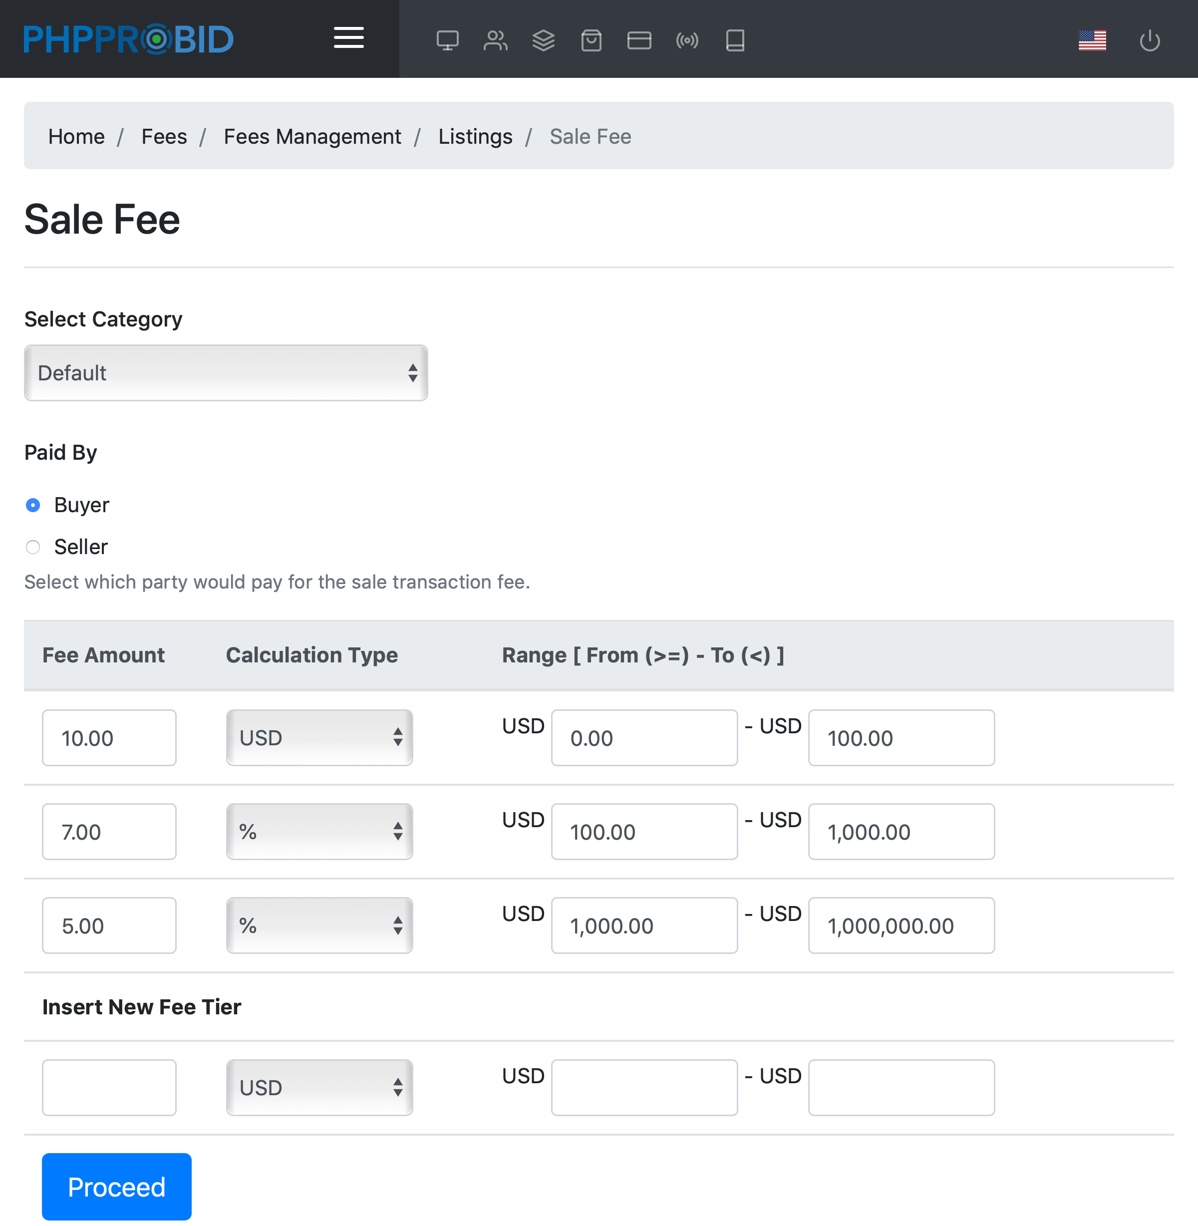Click the credit card icon
Image resolution: width=1198 pixels, height=1226 pixels.
click(638, 40)
